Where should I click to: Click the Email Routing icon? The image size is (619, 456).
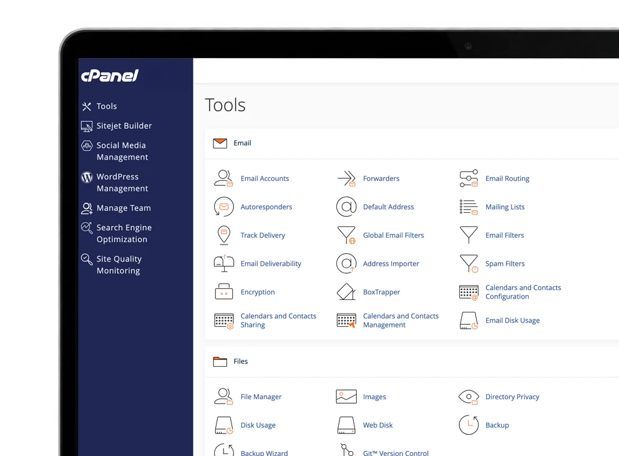(469, 178)
